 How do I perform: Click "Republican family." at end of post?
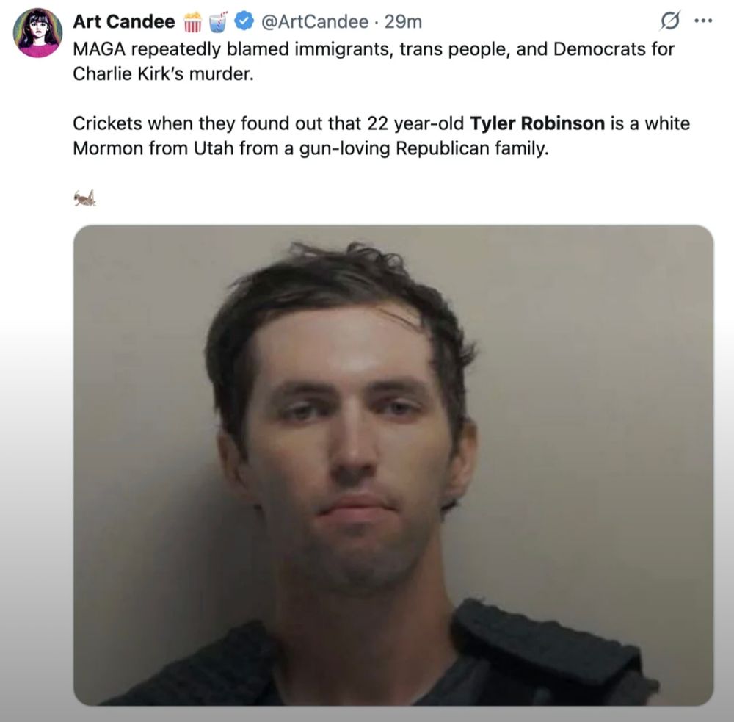pos(472,148)
